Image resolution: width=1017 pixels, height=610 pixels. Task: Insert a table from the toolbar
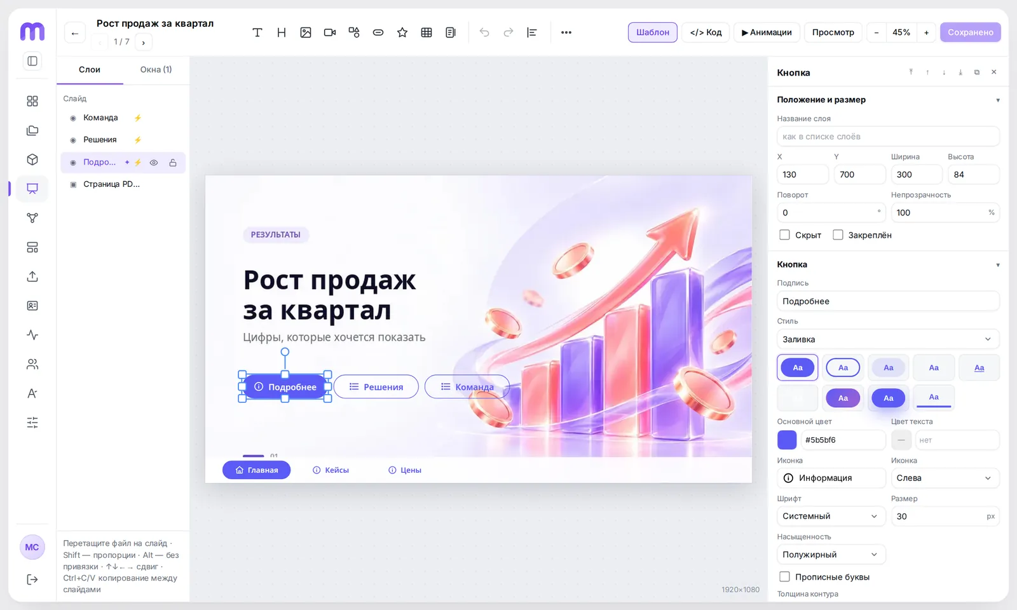427,32
